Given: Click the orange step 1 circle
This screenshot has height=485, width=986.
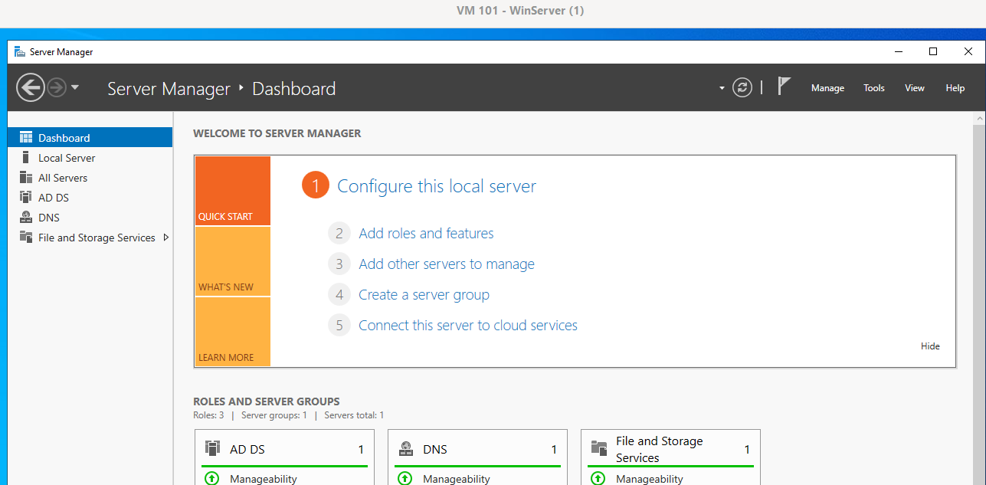Looking at the screenshot, I should [315, 185].
